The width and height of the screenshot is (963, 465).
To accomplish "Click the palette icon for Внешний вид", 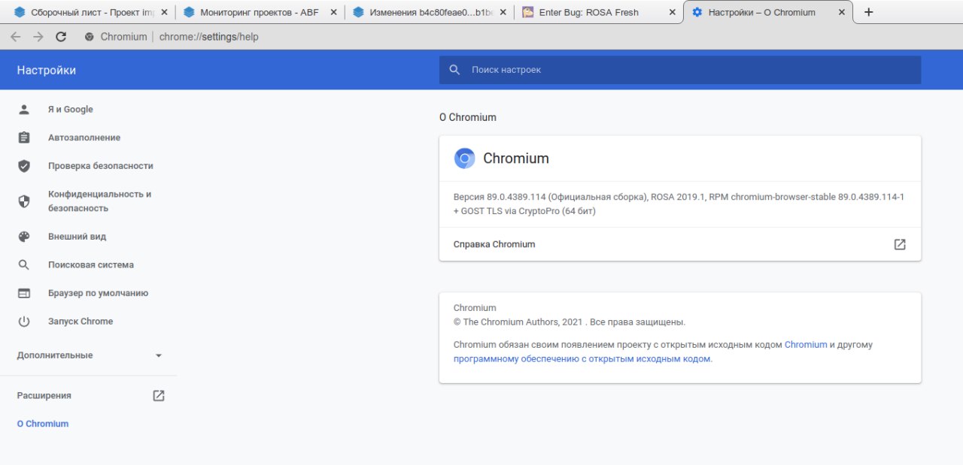I will [x=24, y=237].
